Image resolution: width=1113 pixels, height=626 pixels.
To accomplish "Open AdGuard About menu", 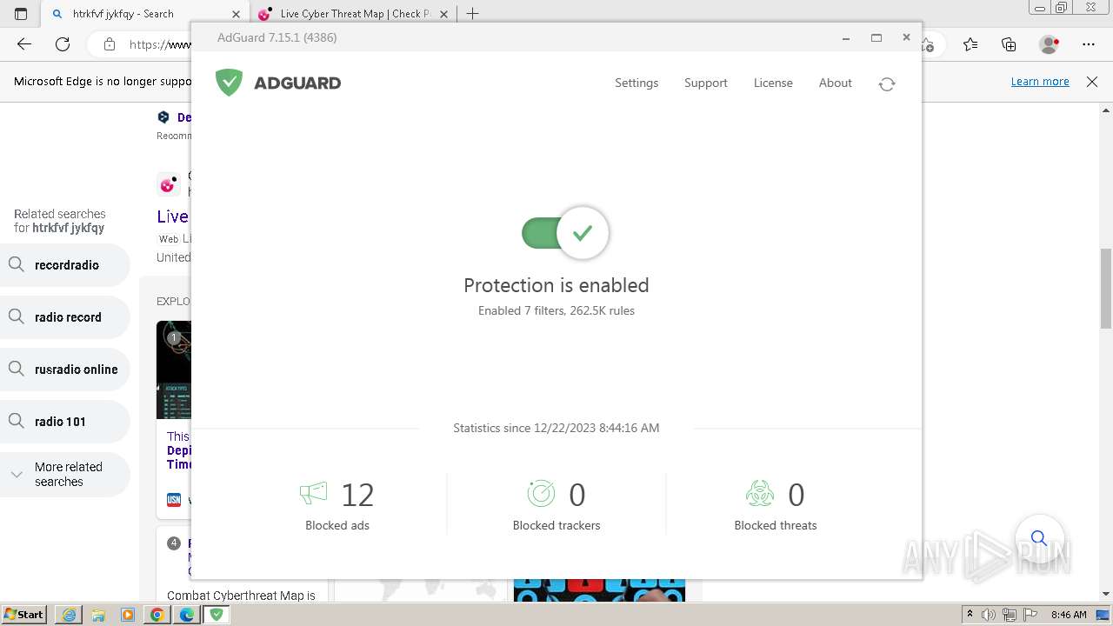I will click(835, 83).
